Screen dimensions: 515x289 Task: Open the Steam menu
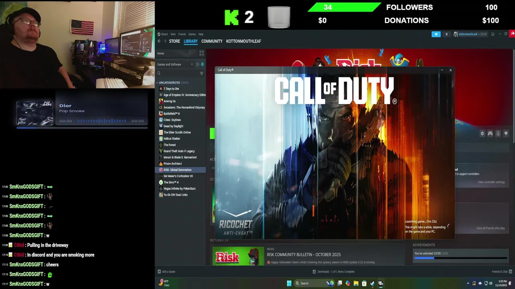click(165, 34)
